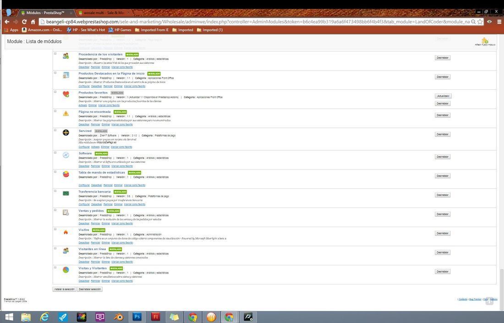
Task: Open the Imported bookmarks folder
Action: [183, 30]
